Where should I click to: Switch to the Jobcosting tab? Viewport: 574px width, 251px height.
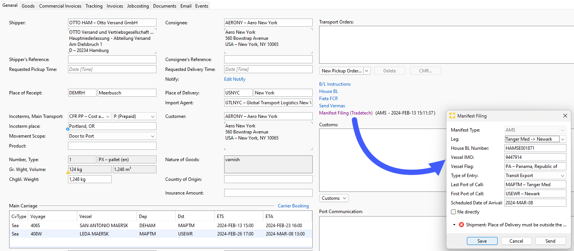138,6
